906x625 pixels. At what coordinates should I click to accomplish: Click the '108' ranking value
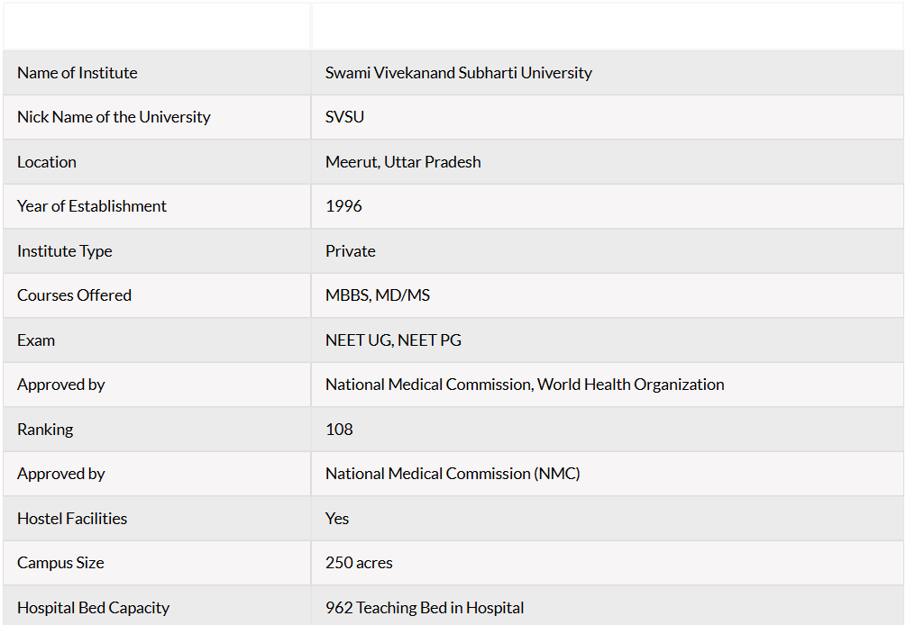point(339,430)
